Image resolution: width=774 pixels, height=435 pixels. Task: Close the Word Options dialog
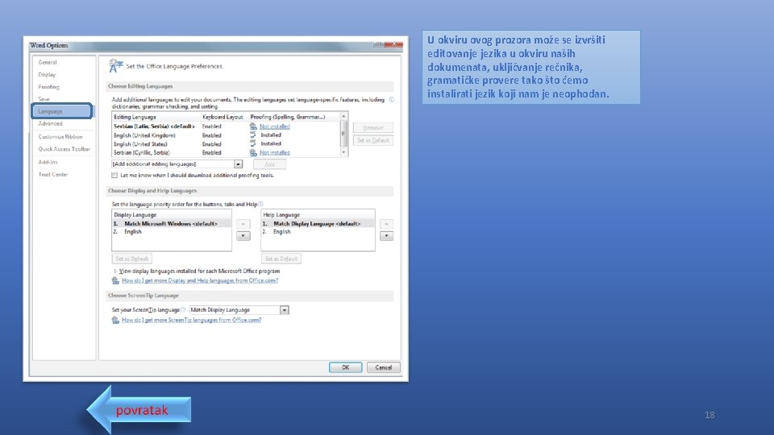click(x=394, y=44)
